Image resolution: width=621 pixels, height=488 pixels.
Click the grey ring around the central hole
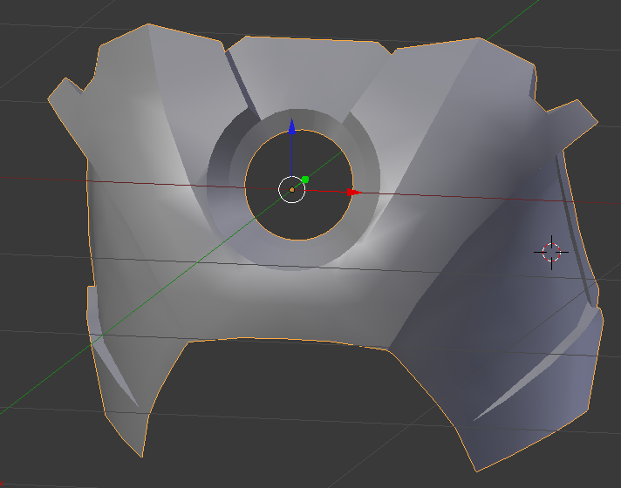(x=293, y=189)
